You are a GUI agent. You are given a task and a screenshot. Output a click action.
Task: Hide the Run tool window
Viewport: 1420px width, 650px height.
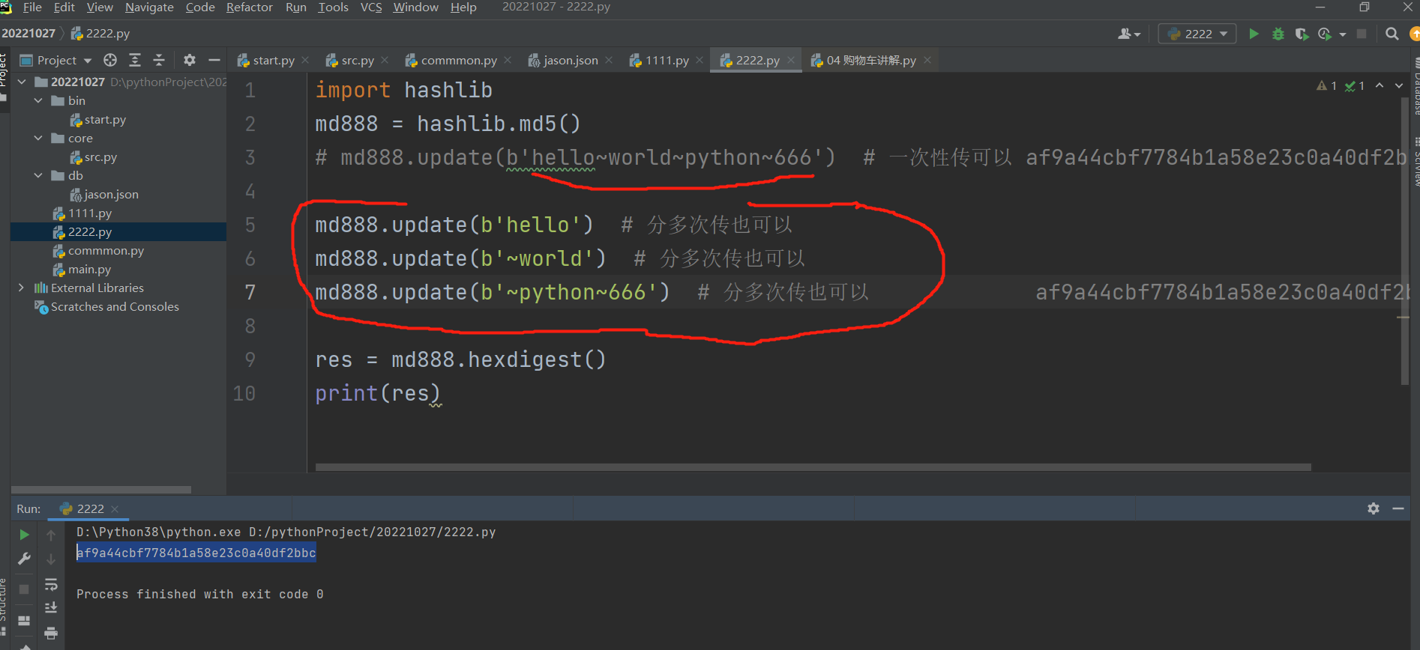pyautogui.click(x=1398, y=508)
